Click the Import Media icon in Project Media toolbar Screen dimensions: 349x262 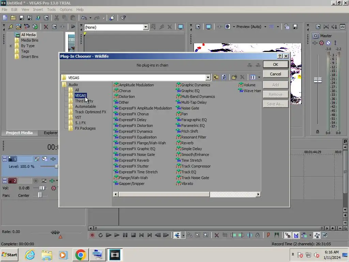[x=18, y=27]
